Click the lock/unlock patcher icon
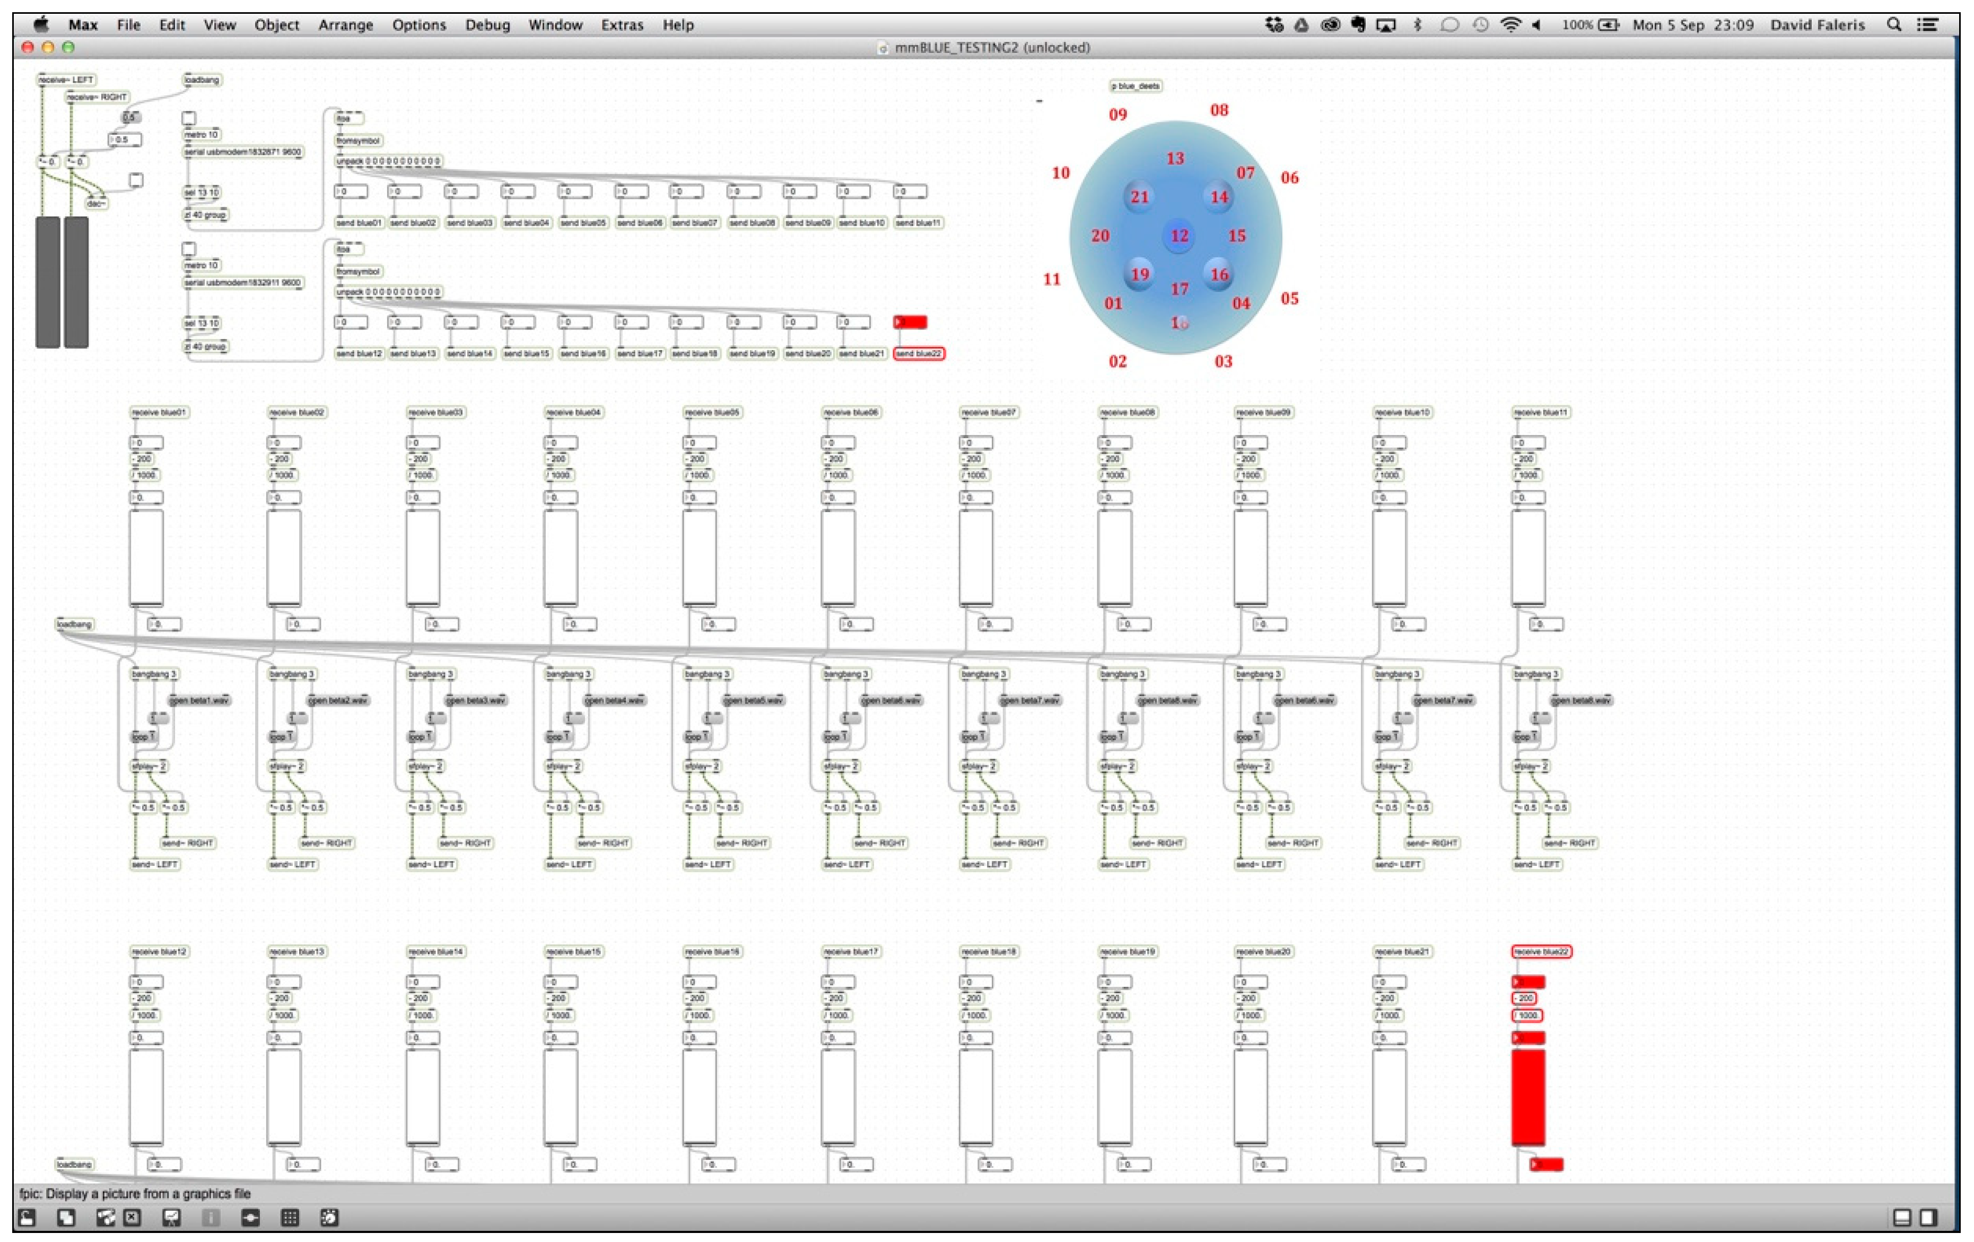The image size is (1974, 1242). pos(27,1218)
